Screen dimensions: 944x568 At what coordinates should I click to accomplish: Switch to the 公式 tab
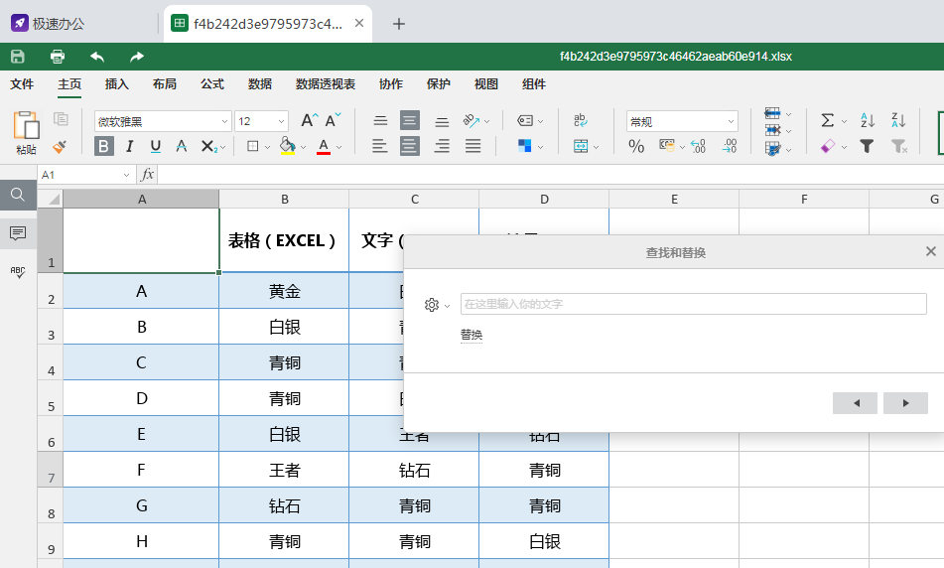tap(211, 84)
